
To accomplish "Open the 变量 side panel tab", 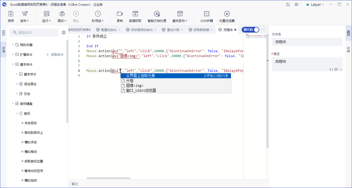I will pos(348,49).
